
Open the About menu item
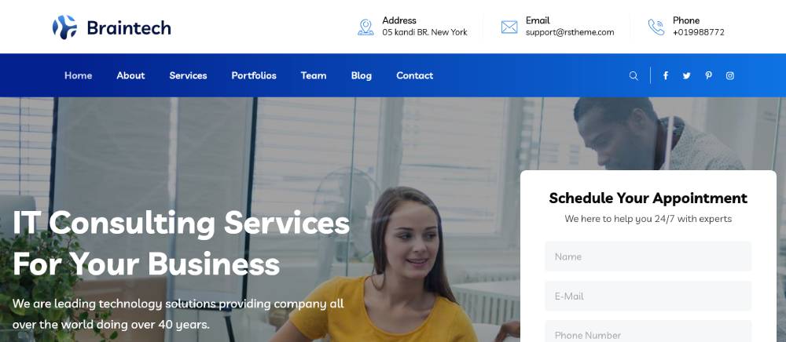(130, 75)
